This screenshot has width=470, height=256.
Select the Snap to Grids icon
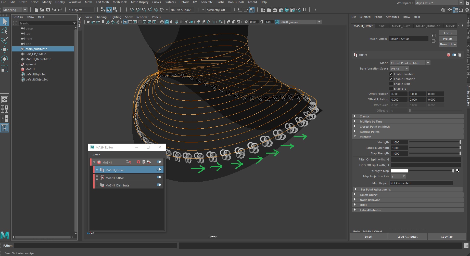point(132,10)
